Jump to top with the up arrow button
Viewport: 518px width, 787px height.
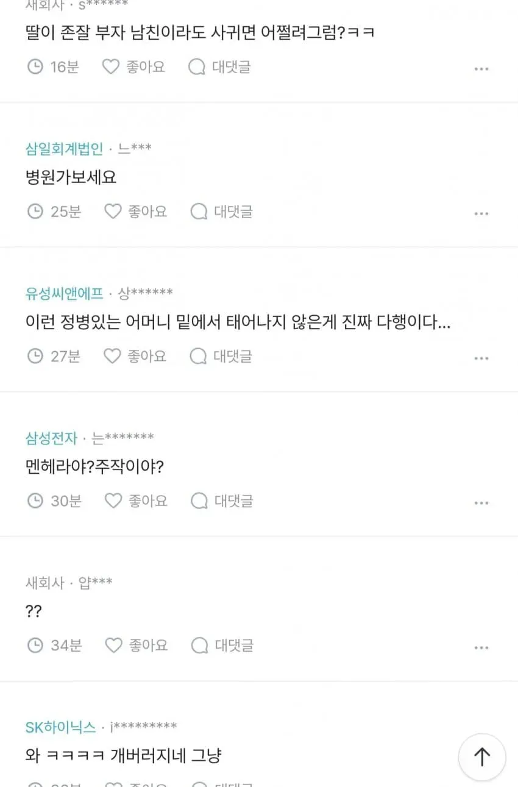[x=482, y=757]
